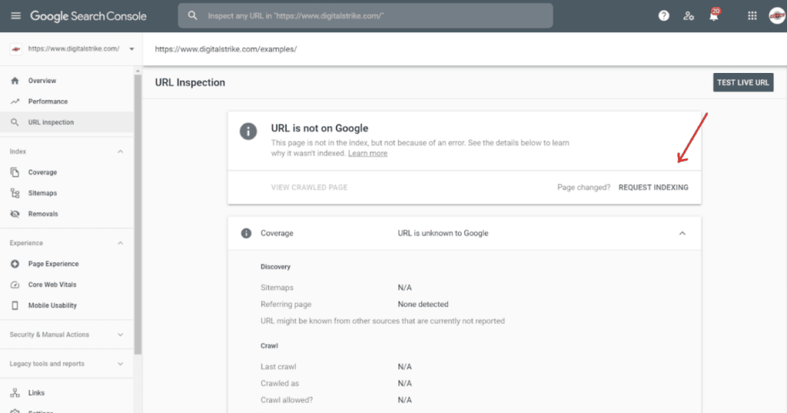Click the sidebar vertical scrollbar

click(x=138, y=216)
